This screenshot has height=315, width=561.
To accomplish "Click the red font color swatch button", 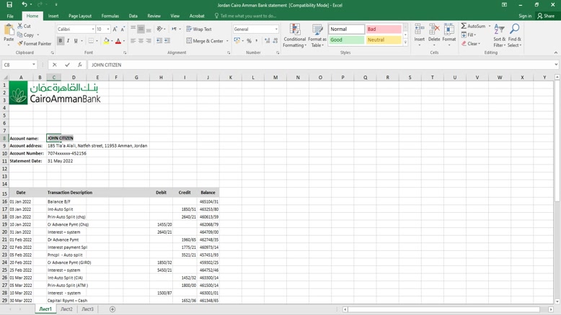I will [x=118, y=41].
